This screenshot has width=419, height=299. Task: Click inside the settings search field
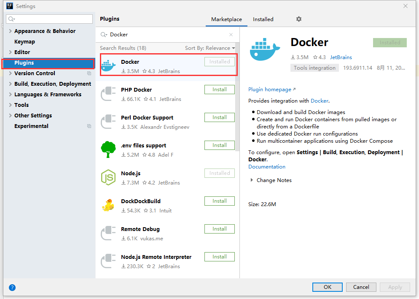tap(49, 19)
